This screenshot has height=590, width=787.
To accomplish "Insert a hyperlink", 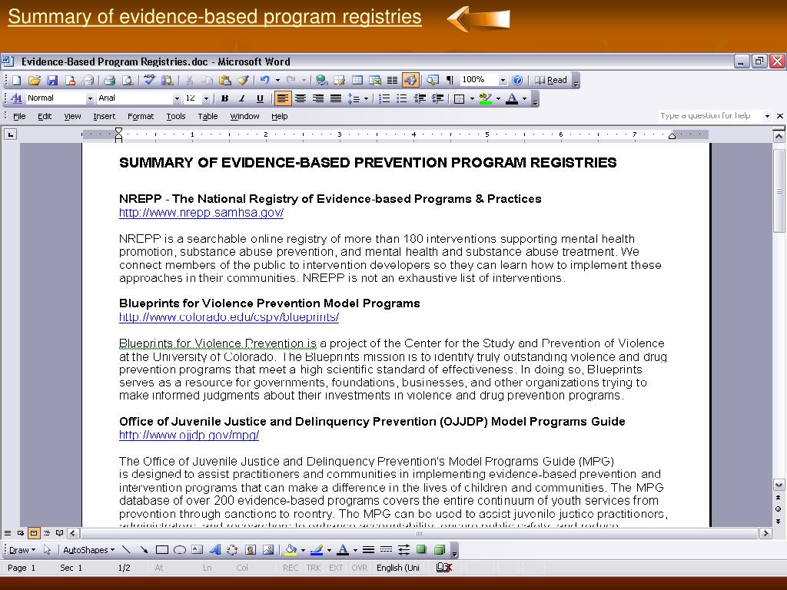I will click(x=322, y=80).
